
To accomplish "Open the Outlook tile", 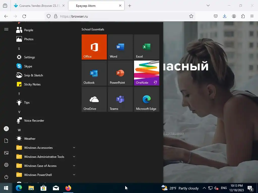I will coord(94,73).
